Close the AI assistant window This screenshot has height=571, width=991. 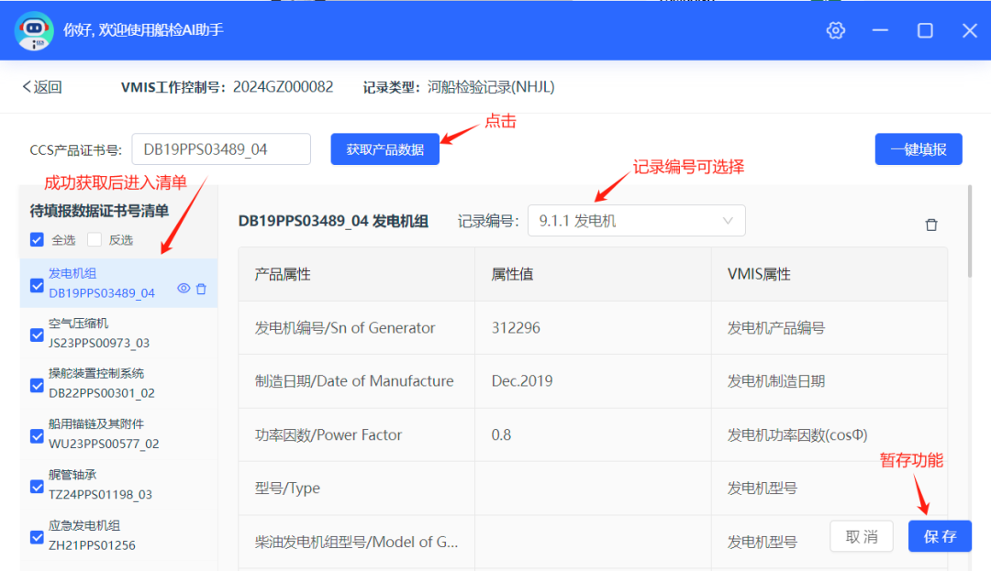pyautogui.click(x=970, y=30)
